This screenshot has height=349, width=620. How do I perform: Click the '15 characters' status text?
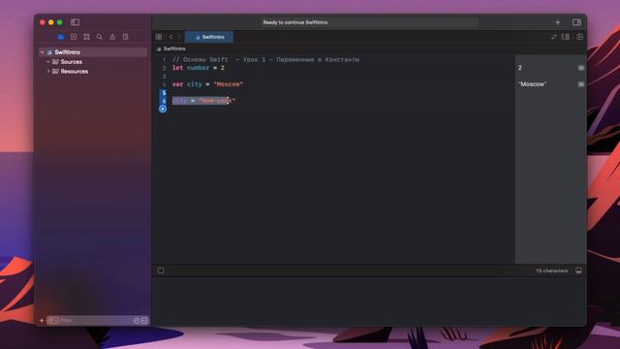tap(552, 270)
